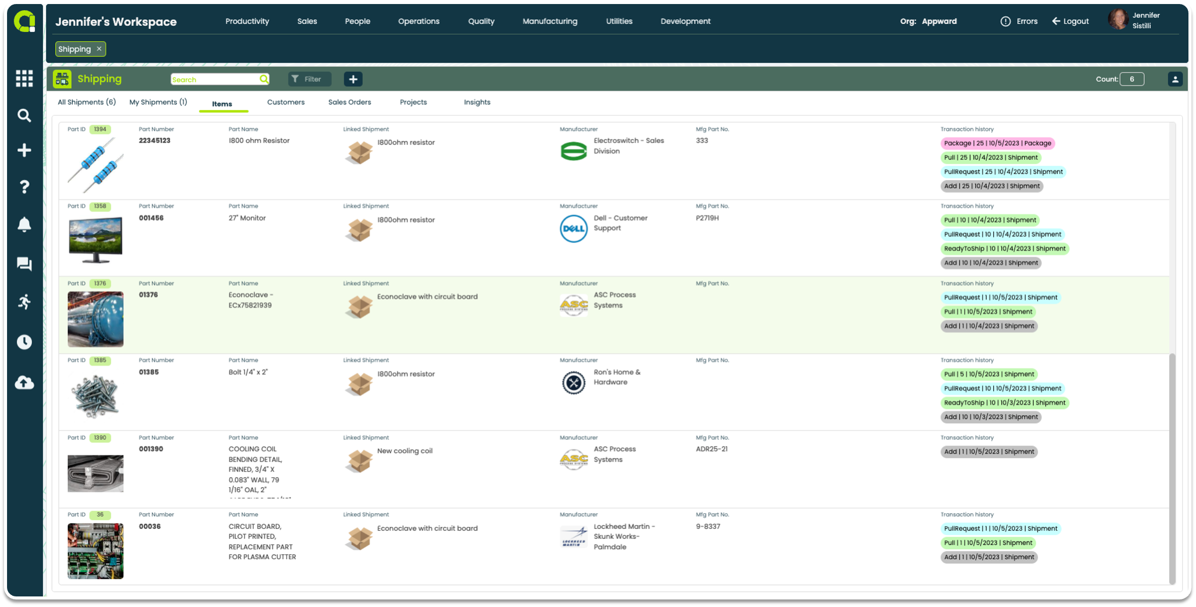Click box icon in 27" Monitor row
The height and width of the screenshot is (607, 1196).
point(359,230)
